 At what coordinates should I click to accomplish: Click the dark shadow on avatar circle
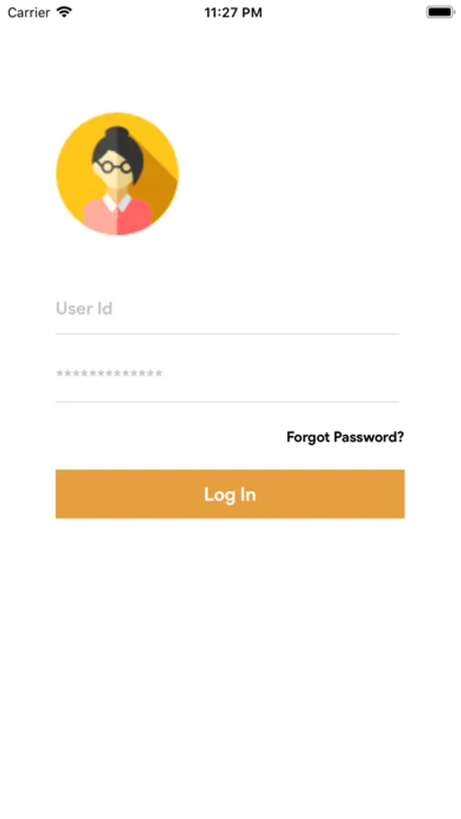tap(156, 188)
